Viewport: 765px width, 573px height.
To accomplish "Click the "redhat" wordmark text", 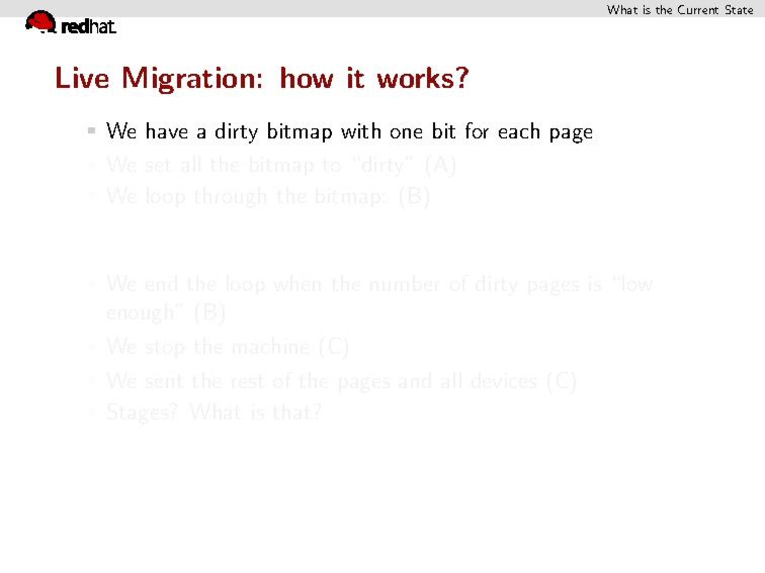I will [x=88, y=26].
